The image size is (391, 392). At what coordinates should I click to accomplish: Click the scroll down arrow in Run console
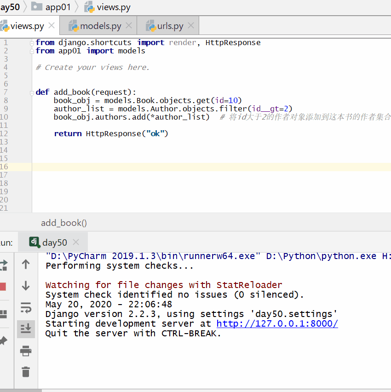[x=26, y=286]
